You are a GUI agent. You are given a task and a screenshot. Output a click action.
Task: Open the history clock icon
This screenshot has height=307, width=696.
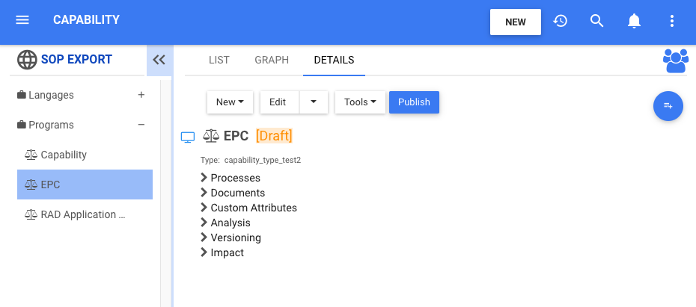560,21
